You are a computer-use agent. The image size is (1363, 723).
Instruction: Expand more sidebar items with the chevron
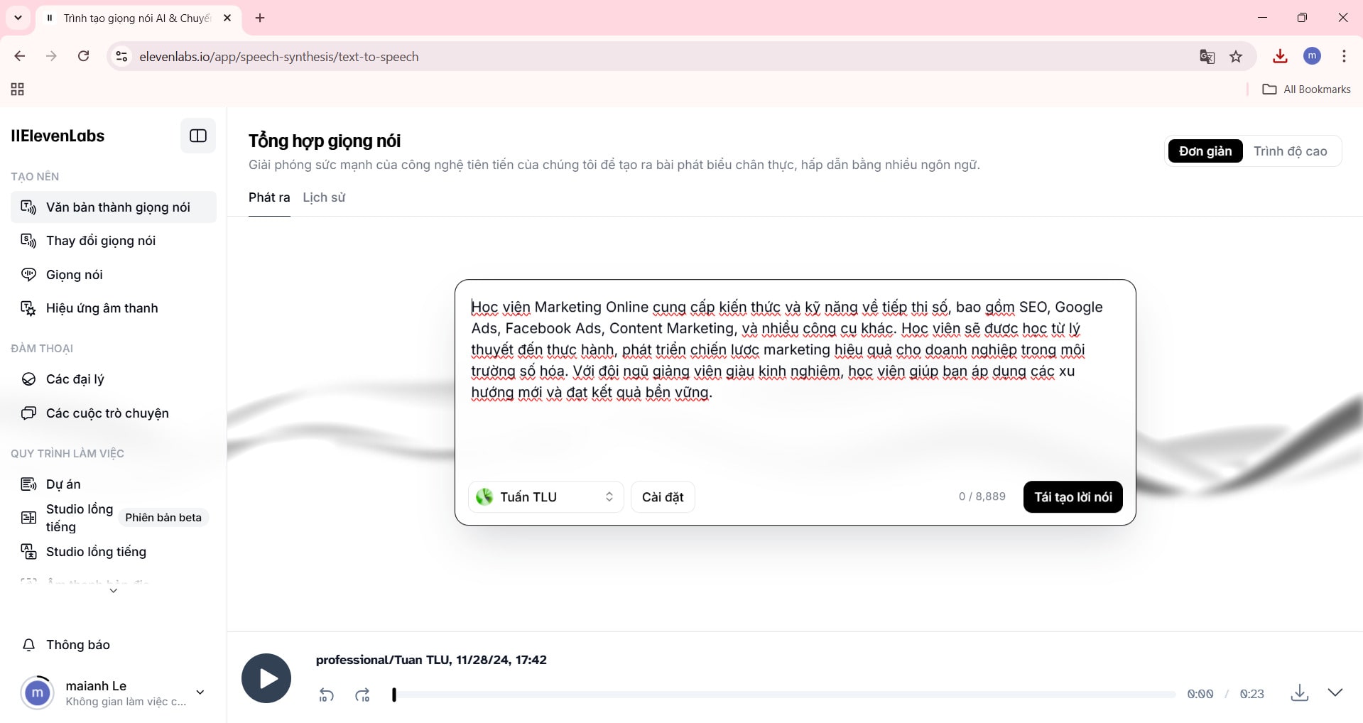tap(113, 591)
